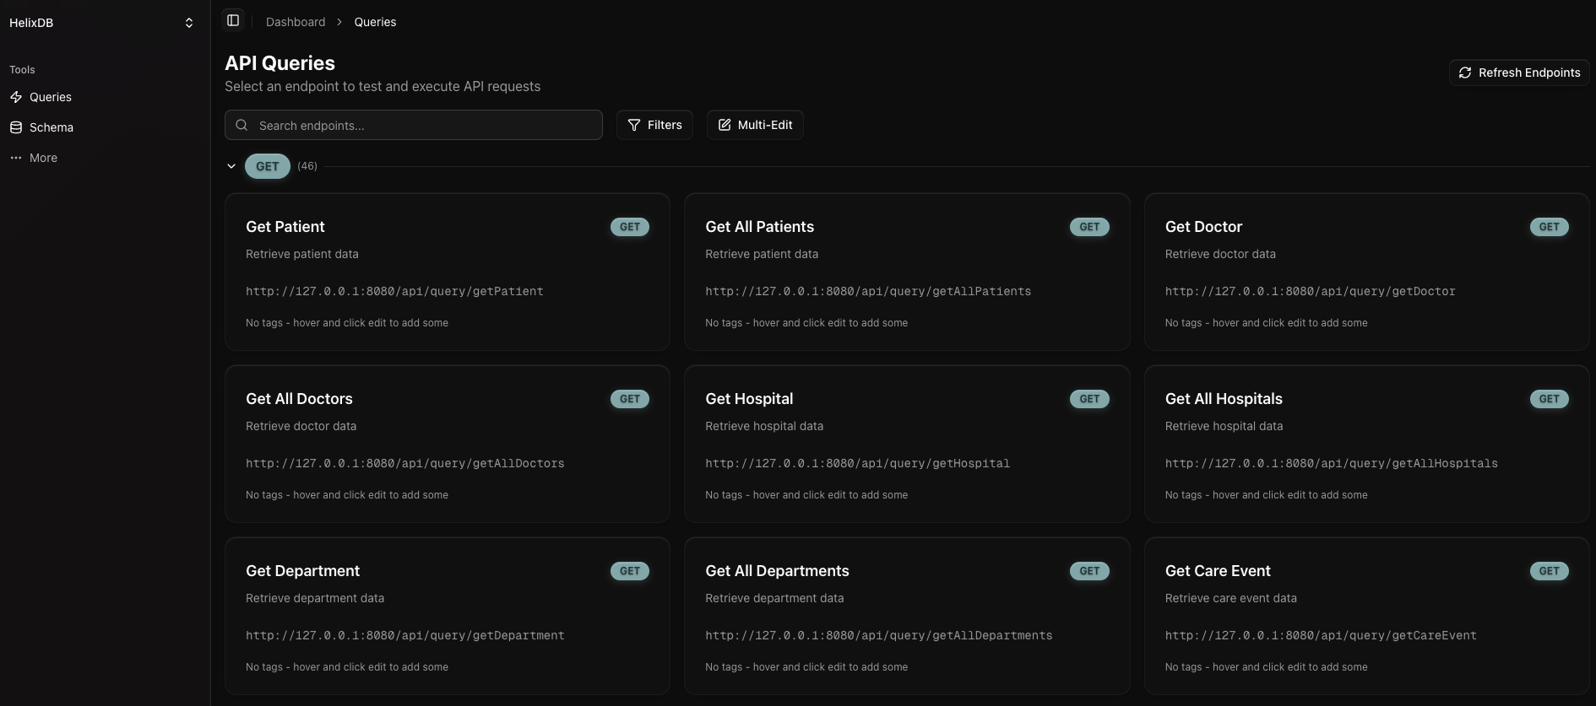Open the Schema sidebar item
Viewport: 1596px width, 706px height.
(52, 127)
